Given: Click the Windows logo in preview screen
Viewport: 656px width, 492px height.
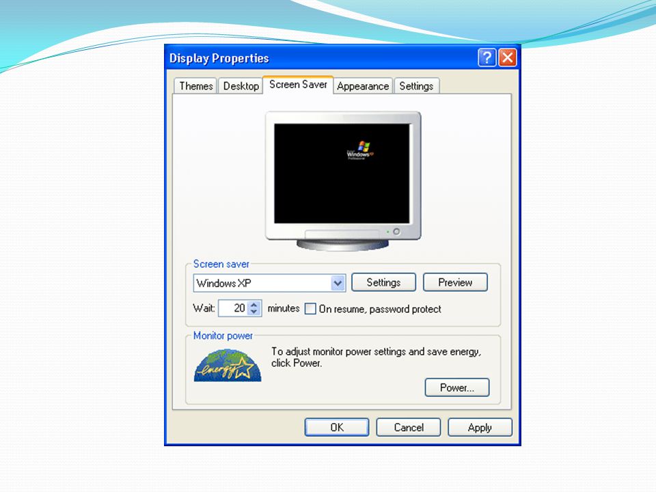Looking at the screenshot, I should [360, 150].
